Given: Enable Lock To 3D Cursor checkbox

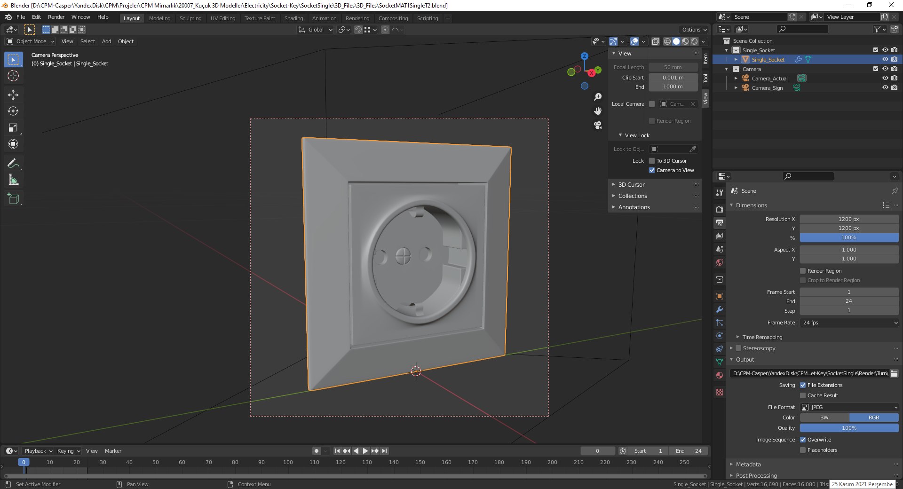Looking at the screenshot, I should tap(652, 161).
